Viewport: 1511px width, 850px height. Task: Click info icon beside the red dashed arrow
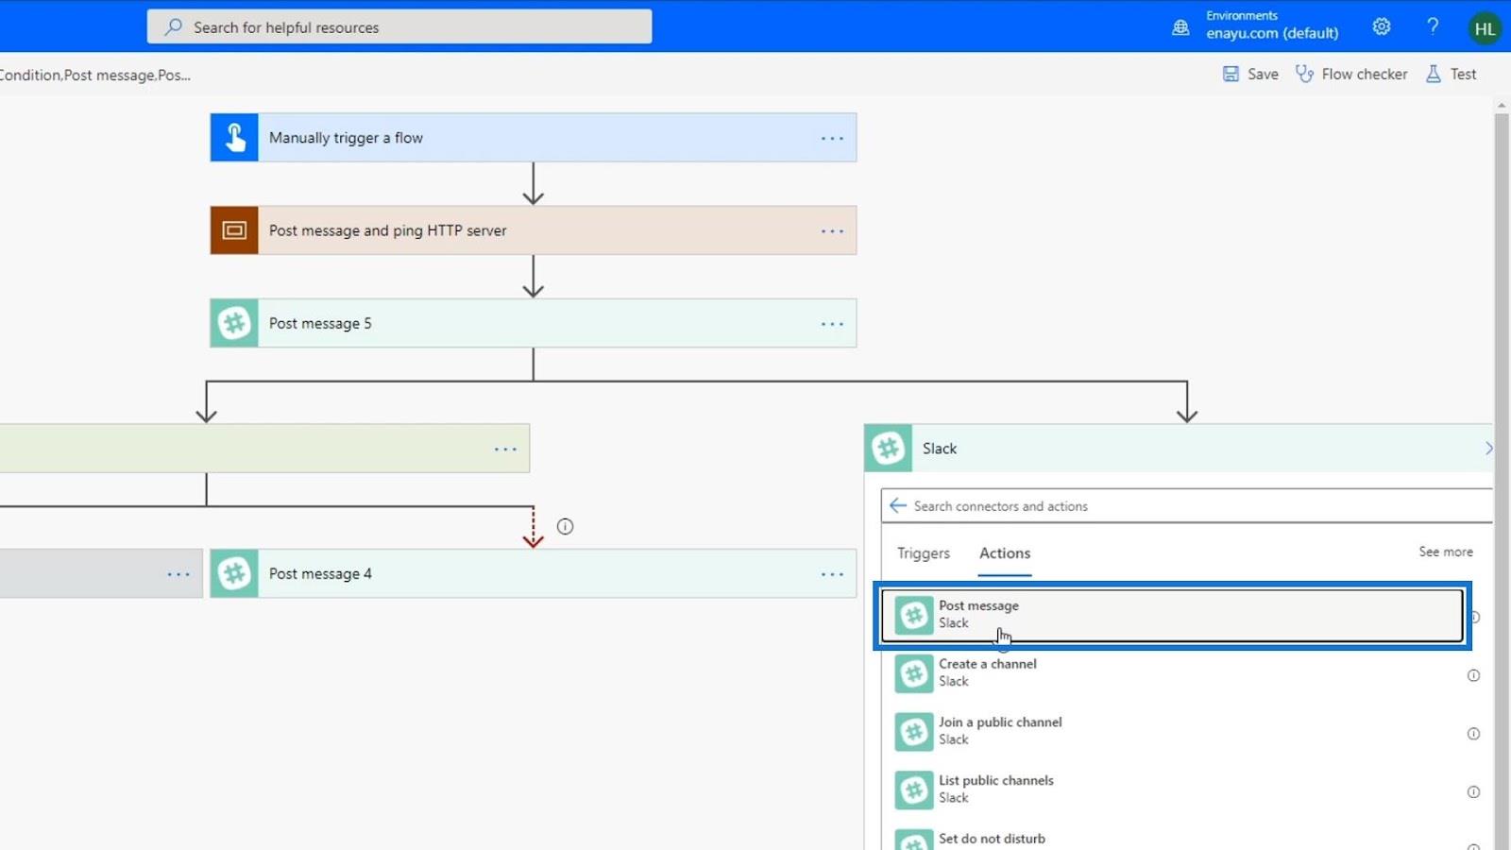pyautogui.click(x=565, y=527)
